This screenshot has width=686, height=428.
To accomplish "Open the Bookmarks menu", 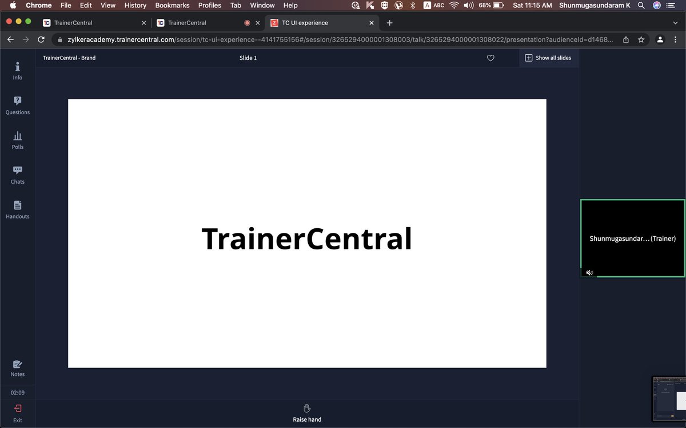I will pos(172,5).
